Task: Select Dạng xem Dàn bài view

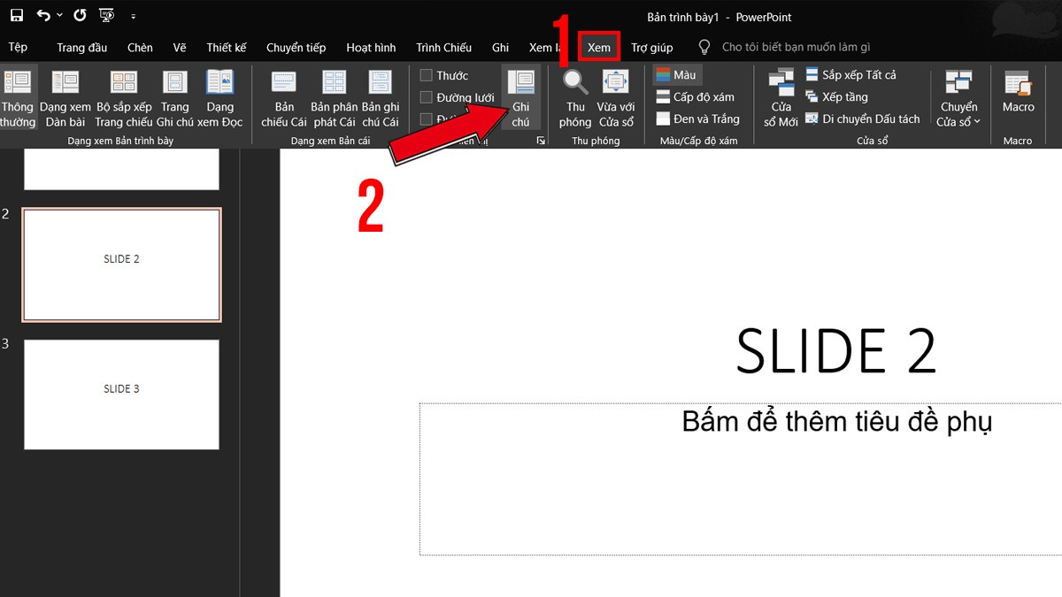Action: pyautogui.click(x=65, y=99)
